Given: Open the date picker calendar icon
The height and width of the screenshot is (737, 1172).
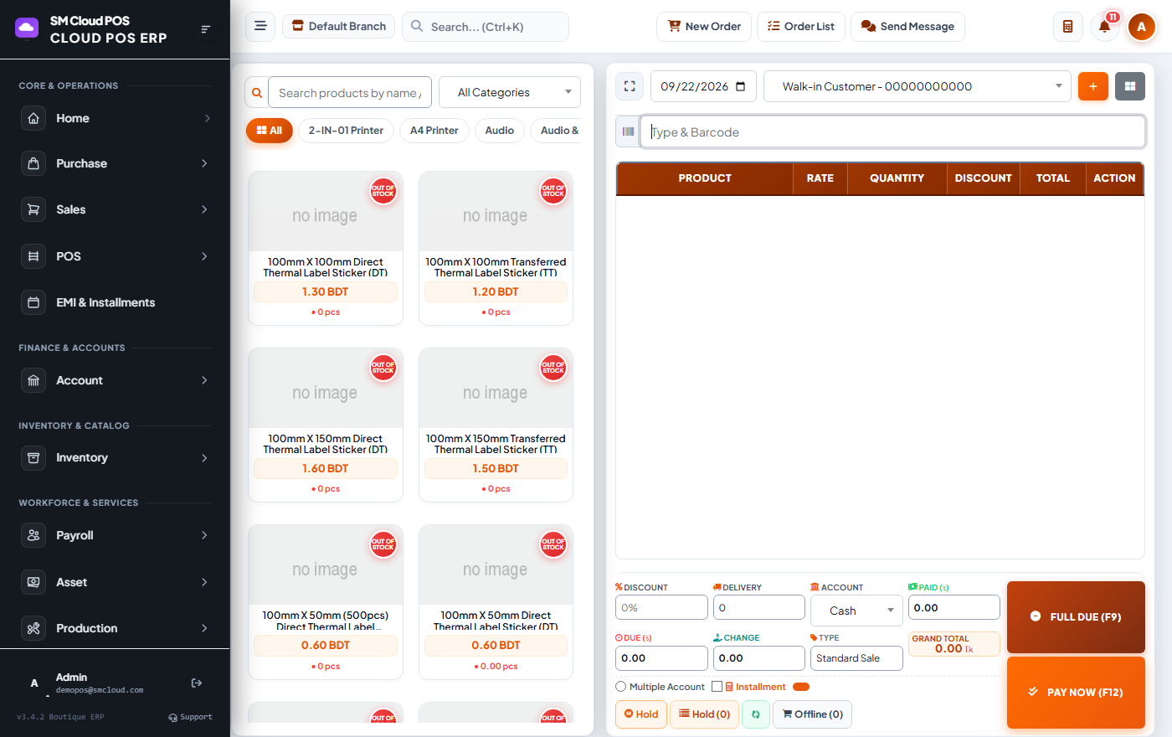Looking at the screenshot, I should 740,86.
